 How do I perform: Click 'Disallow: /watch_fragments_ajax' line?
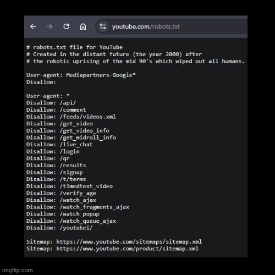coord(78,207)
